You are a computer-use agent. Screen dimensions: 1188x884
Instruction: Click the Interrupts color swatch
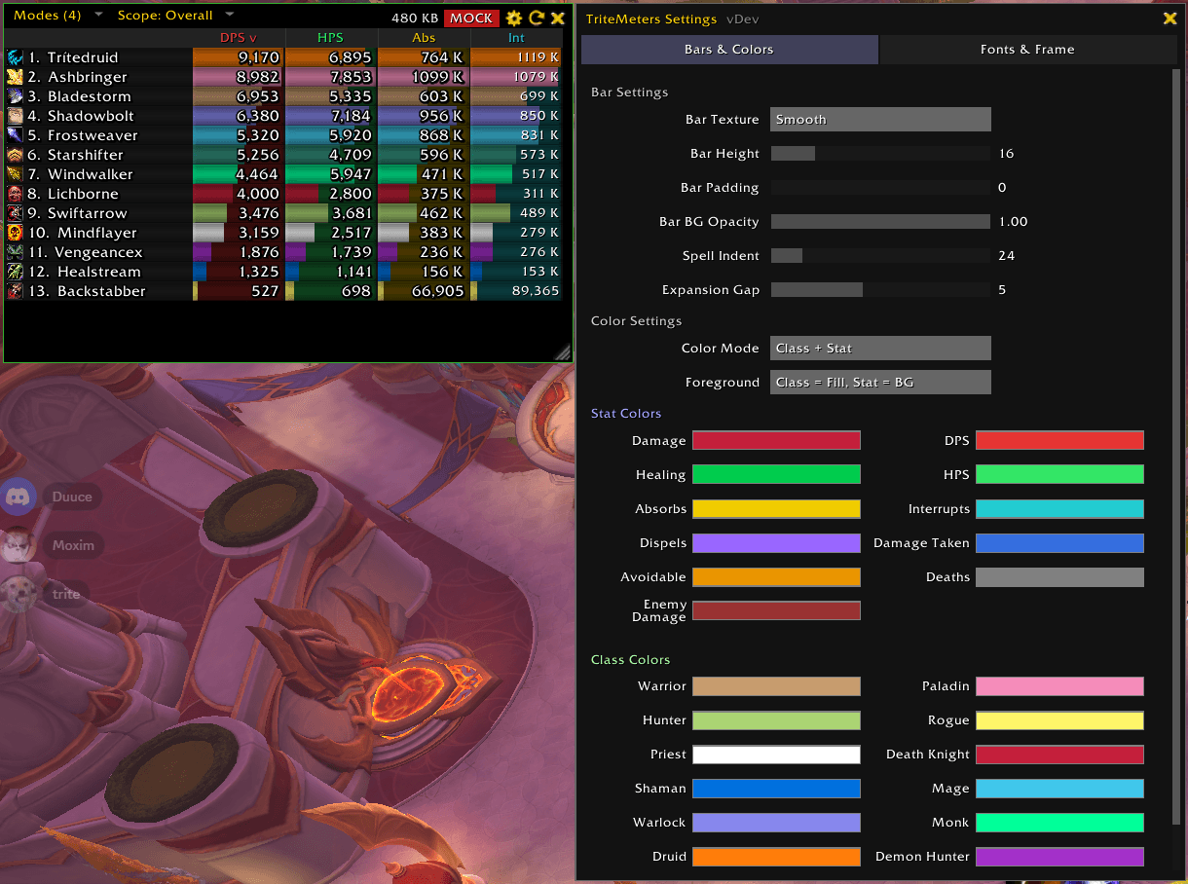click(1059, 509)
